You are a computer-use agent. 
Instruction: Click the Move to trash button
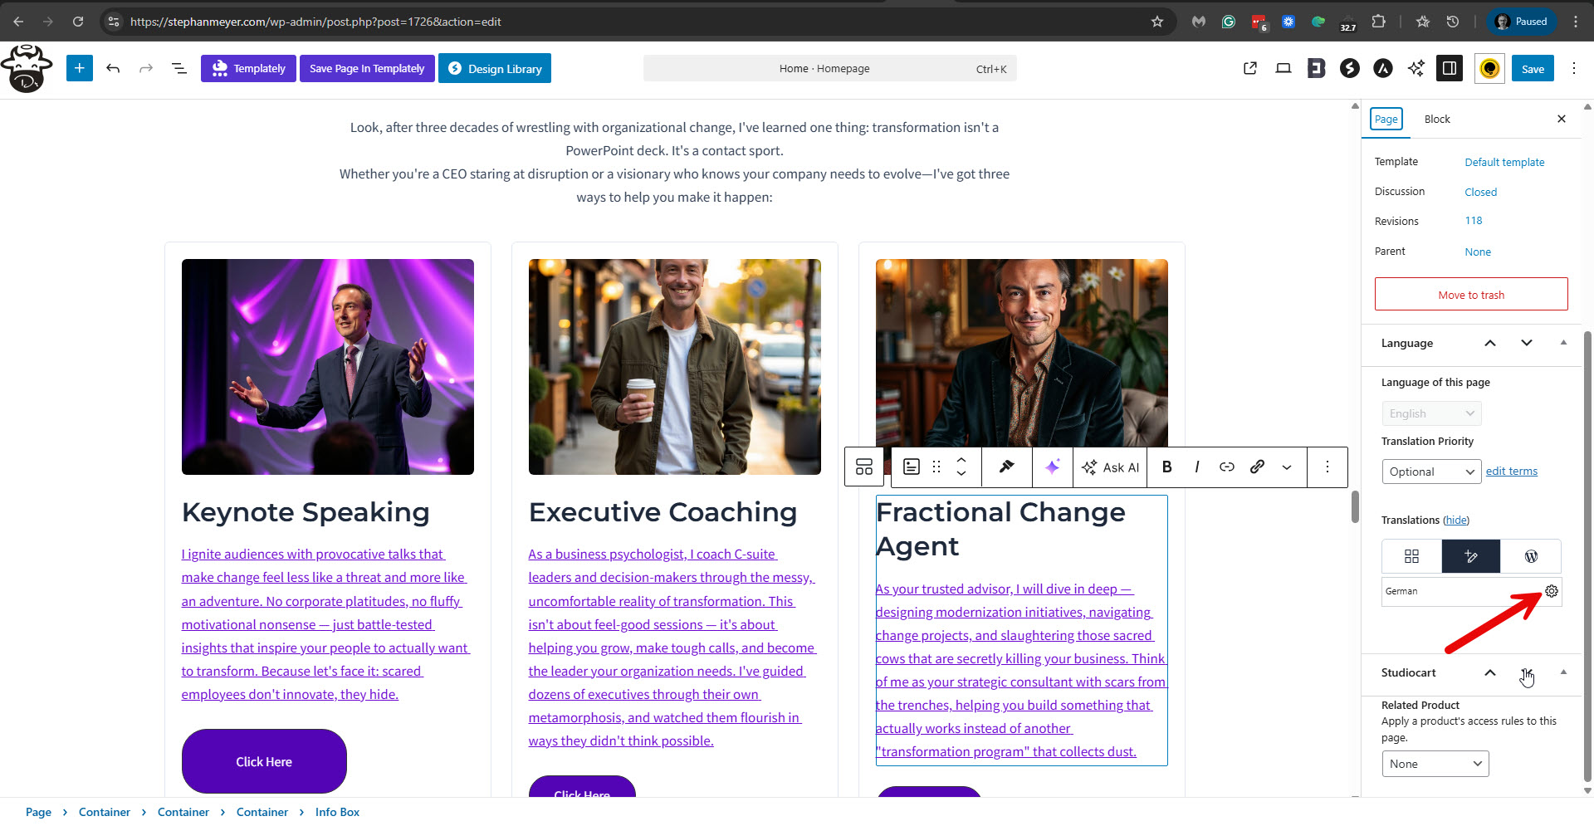(1470, 295)
